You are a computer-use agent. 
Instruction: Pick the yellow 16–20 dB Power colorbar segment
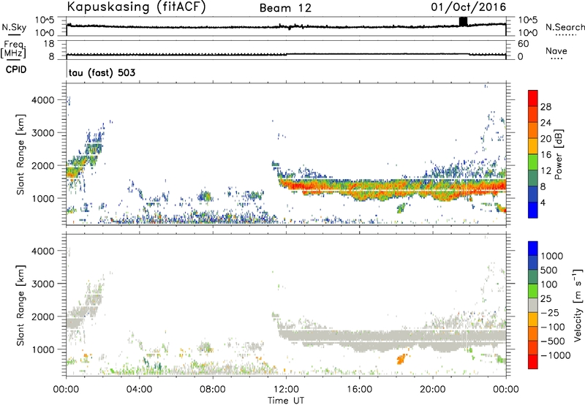click(x=533, y=146)
